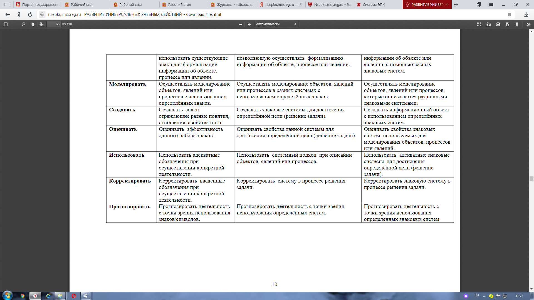This screenshot has width=534, height=300.
Task: Zoom out with the minus button
Action: pyautogui.click(x=241, y=24)
